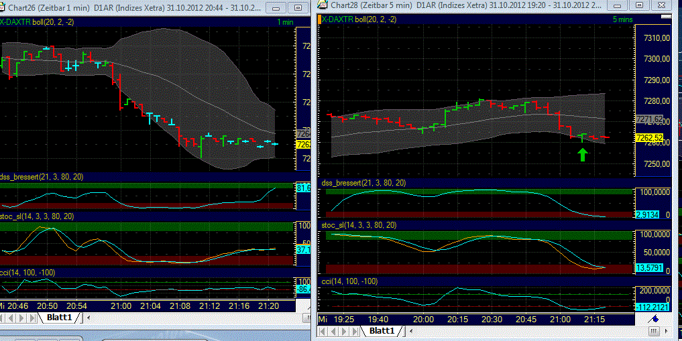The width and height of the screenshot is (682, 341).
Task: Click the 21:20 time label in Chart26
Action: (x=269, y=305)
